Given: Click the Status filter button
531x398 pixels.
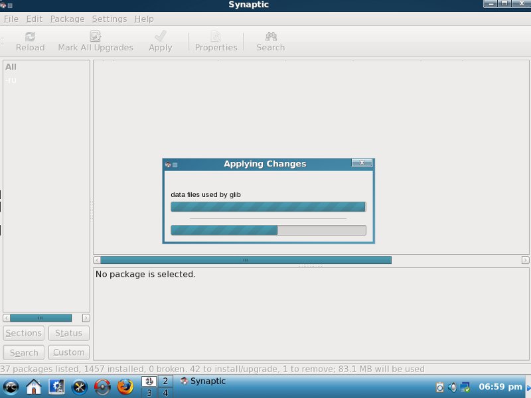Looking at the screenshot, I should click(x=68, y=333).
